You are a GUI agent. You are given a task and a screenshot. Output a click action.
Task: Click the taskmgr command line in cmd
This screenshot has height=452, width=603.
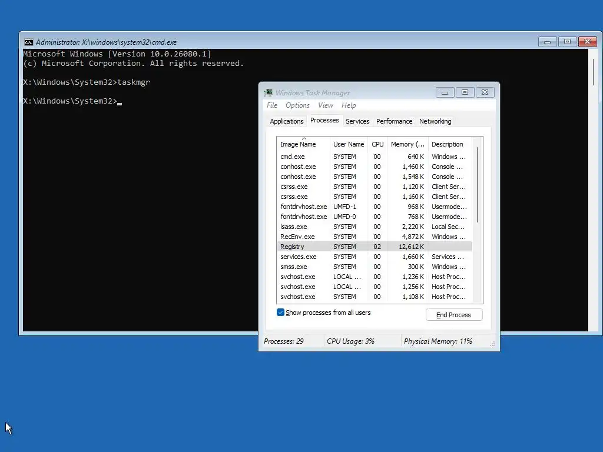tap(87, 82)
